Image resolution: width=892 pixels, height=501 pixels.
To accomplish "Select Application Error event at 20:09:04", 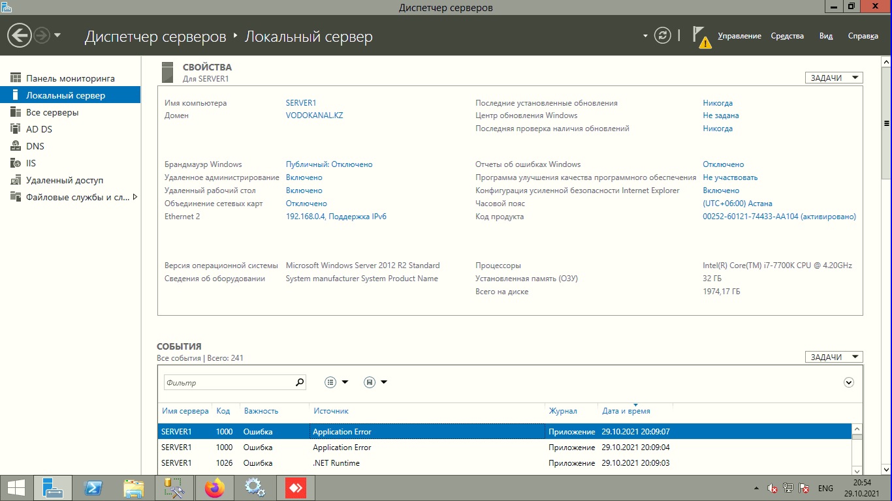I will coord(505,448).
